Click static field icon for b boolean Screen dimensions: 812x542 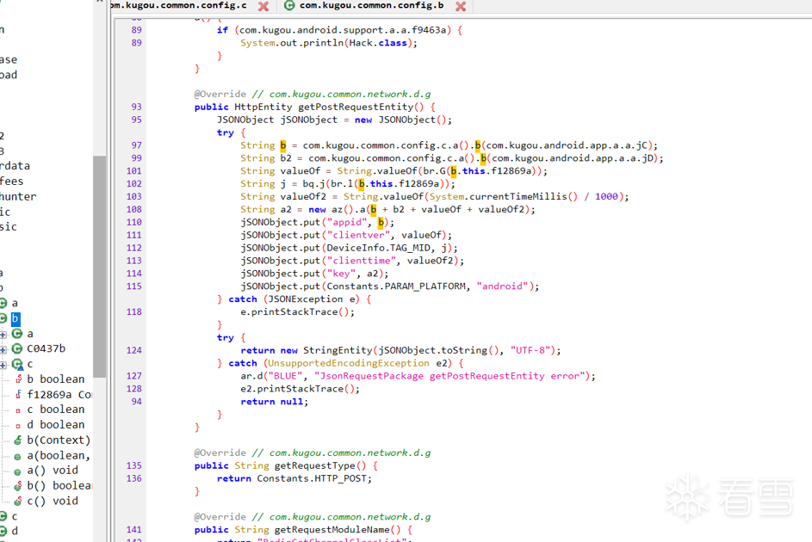(18, 379)
